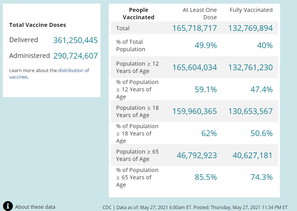Select the total at-least-one-dose value 165,718,717
Viewport: 297px width, 211px height.
[195, 28]
